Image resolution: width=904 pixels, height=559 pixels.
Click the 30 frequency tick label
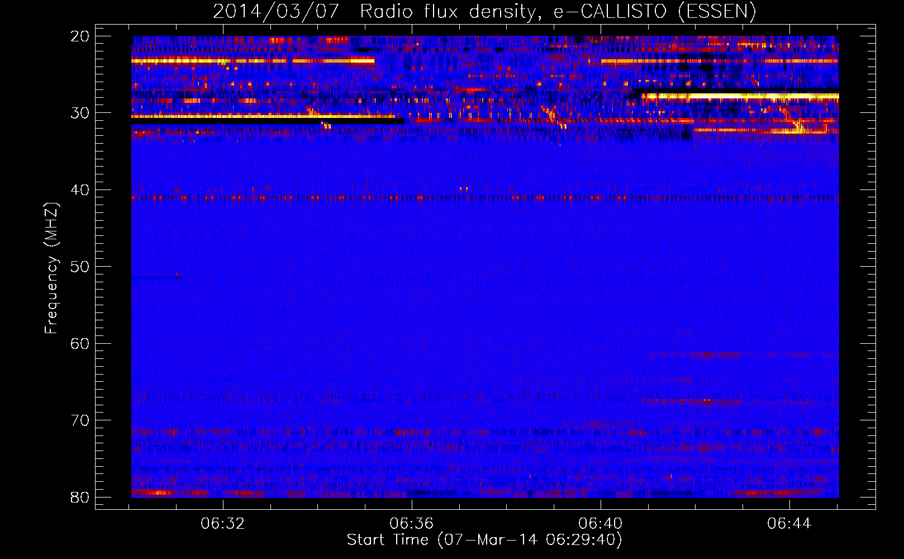click(80, 113)
